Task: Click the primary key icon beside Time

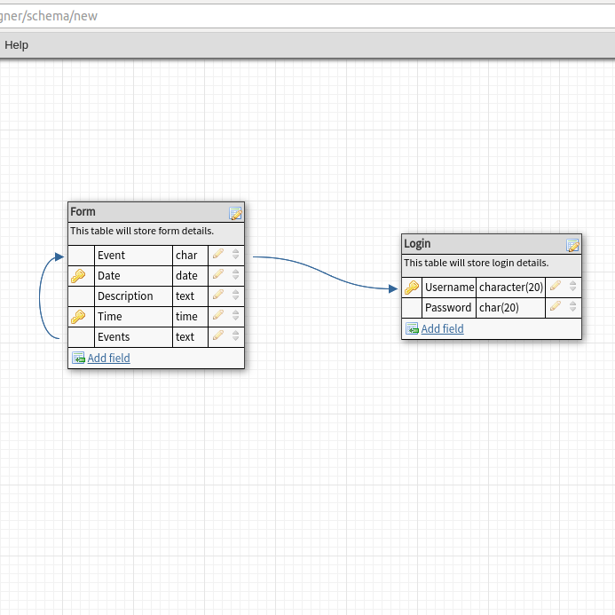Action: tap(78, 317)
